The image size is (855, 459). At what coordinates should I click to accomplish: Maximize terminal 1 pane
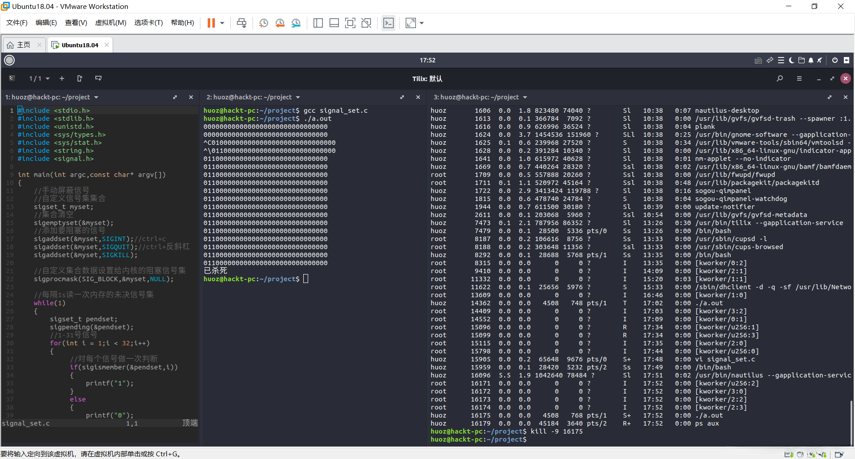tap(175, 97)
